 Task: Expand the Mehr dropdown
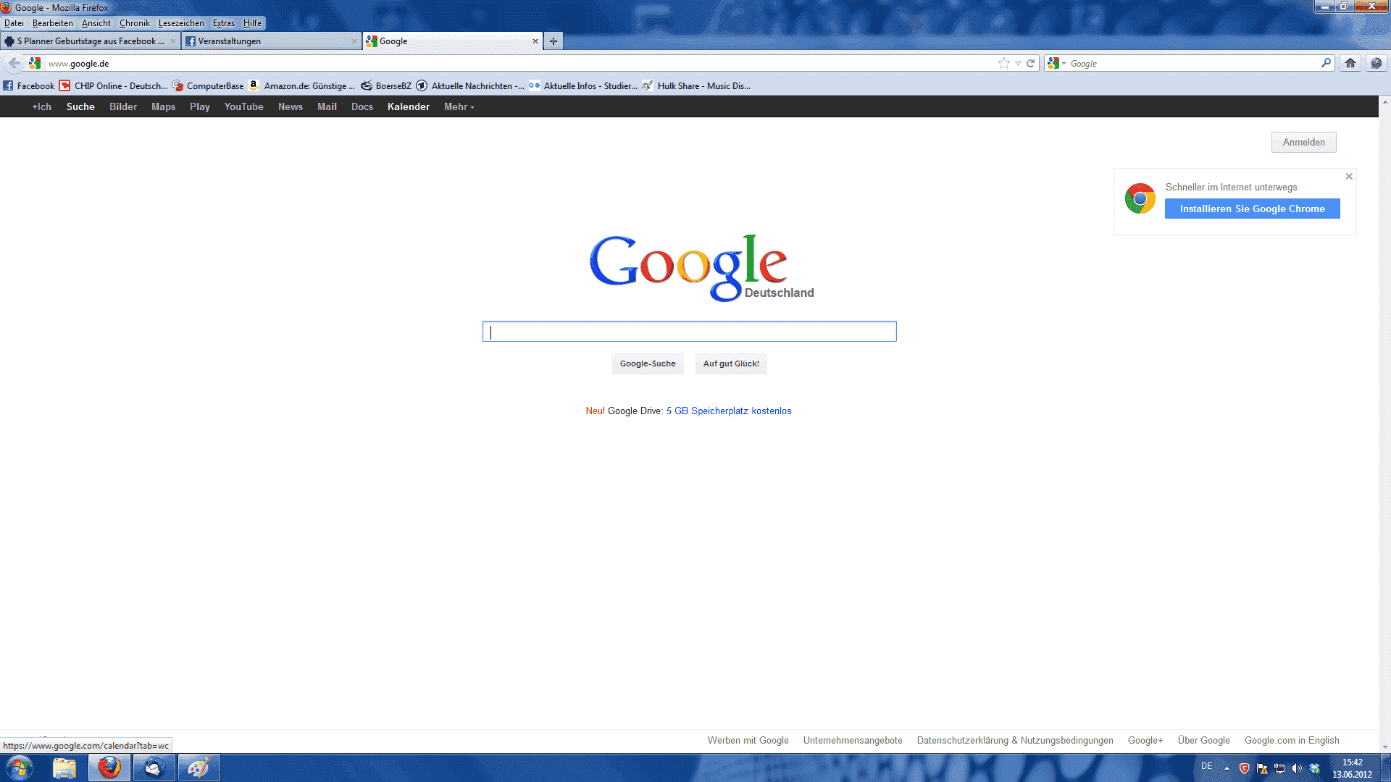tap(459, 106)
